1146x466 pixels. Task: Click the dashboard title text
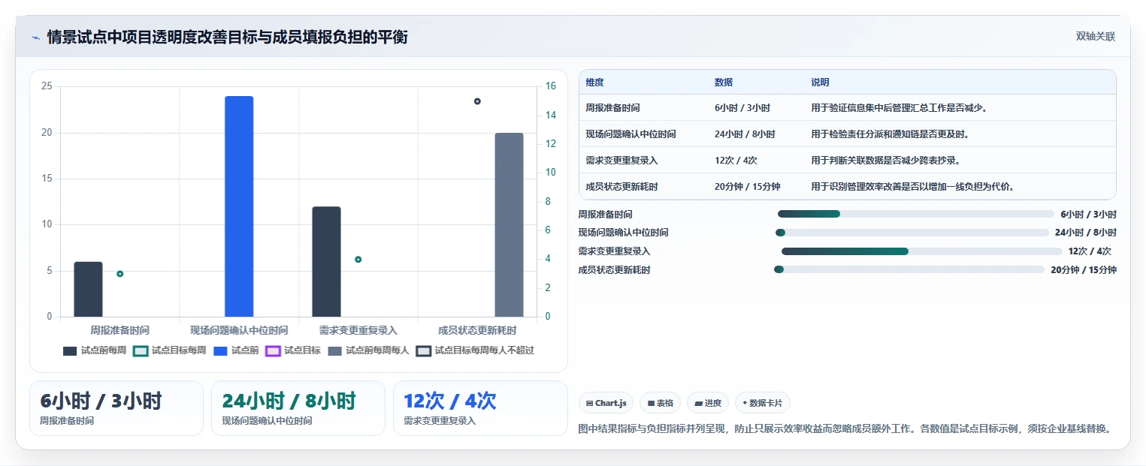point(227,37)
